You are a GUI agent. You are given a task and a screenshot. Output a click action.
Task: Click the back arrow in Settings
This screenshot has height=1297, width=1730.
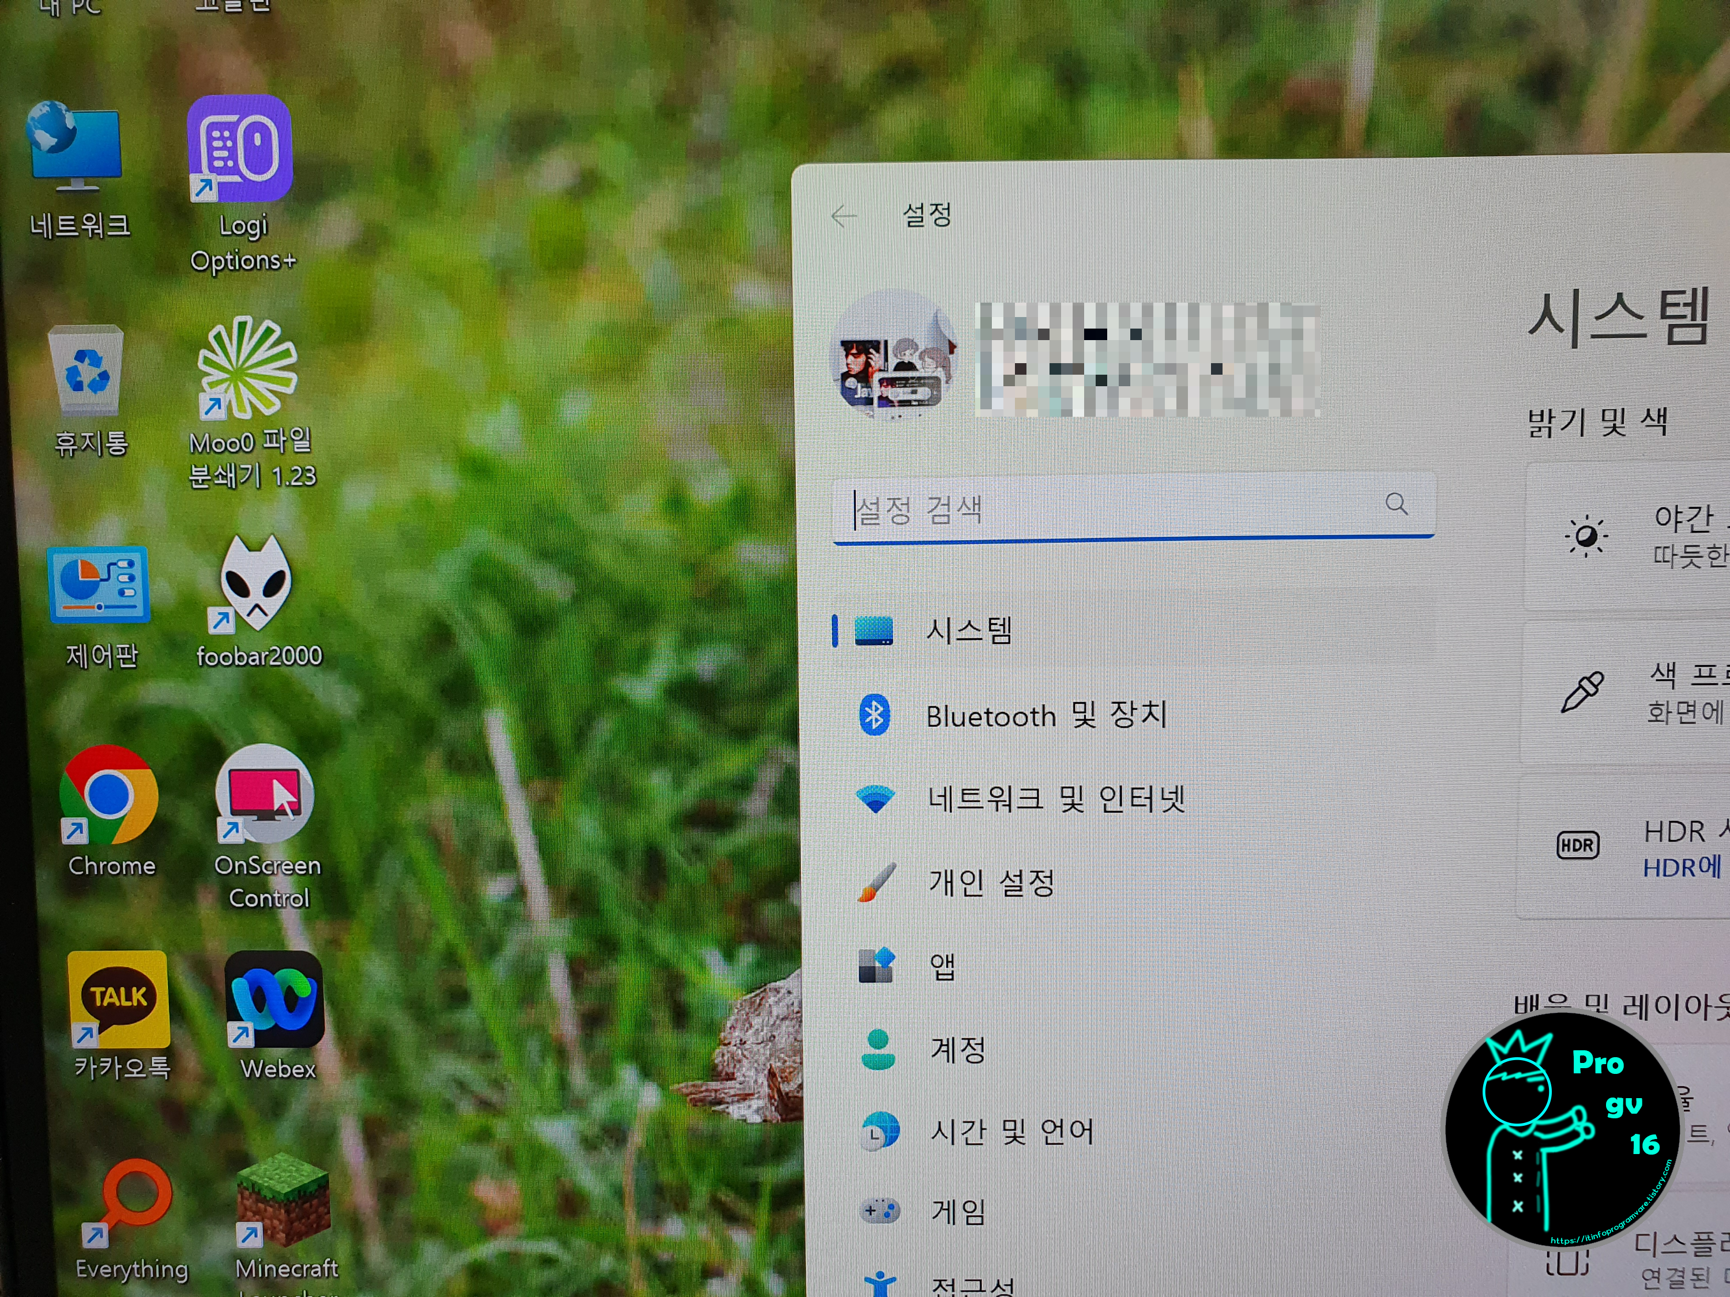844,216
